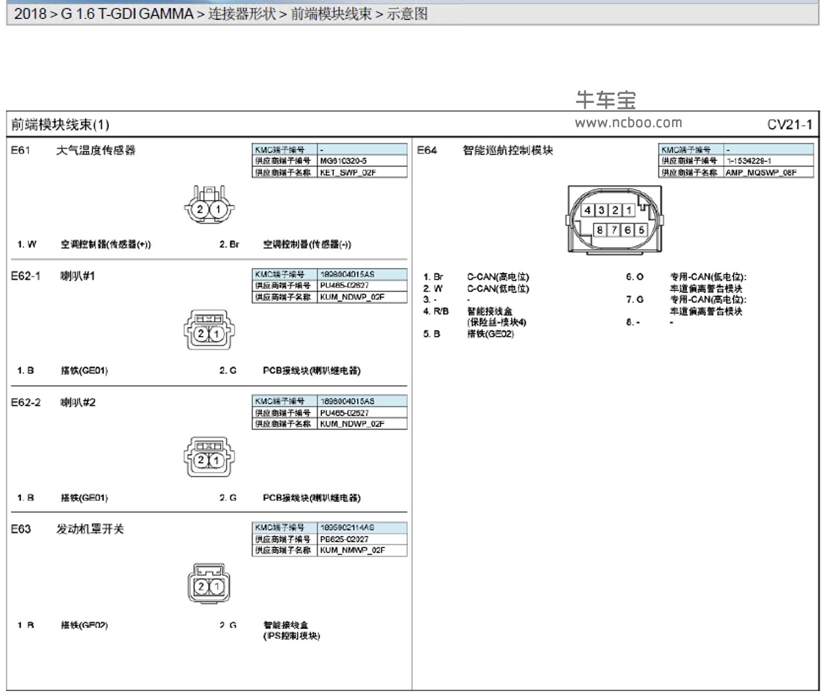Click E64 pin 1 C-CAN(高电位)
This screenshot has width=829, height=698.
click(x=476, y=277)
